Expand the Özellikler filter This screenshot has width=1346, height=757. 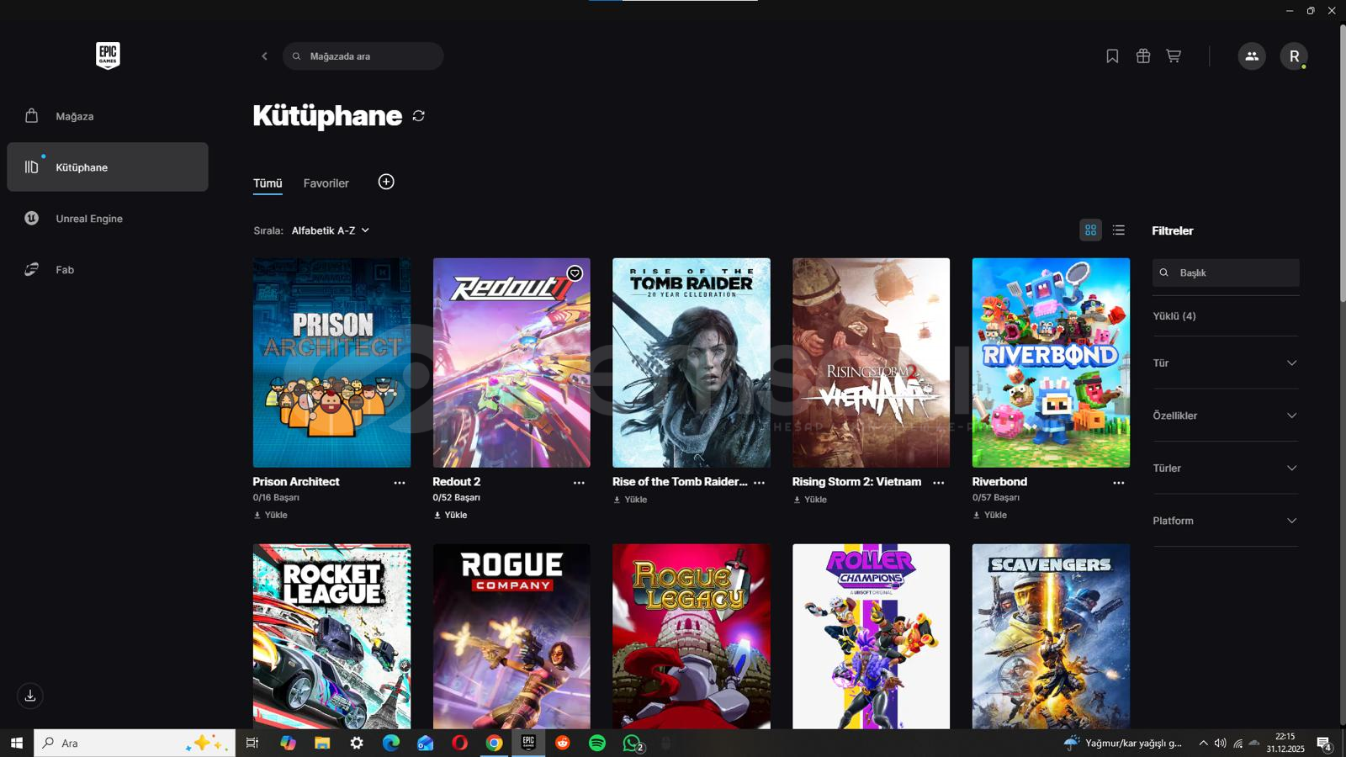pyautogui.click(x=1226, y=416)
